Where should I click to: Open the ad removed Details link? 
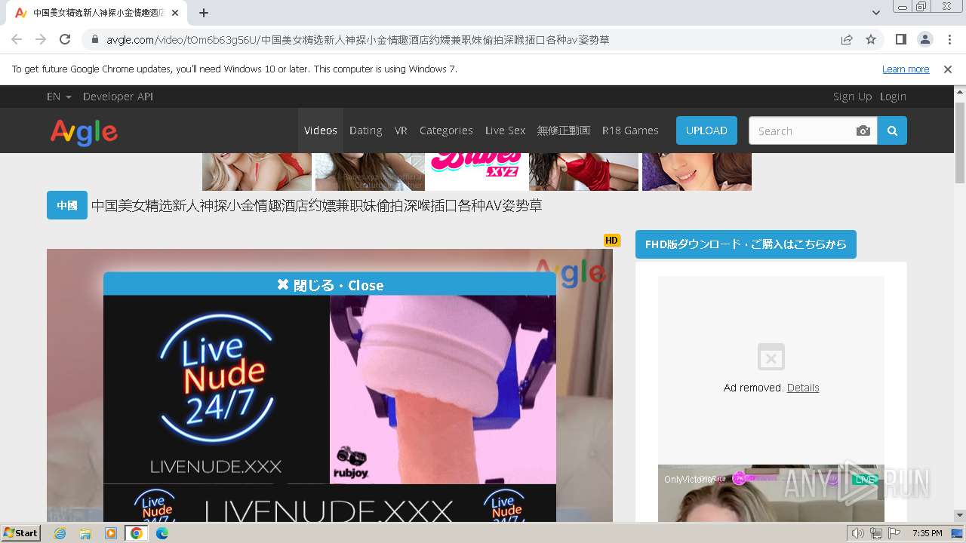tap(803, 388)
